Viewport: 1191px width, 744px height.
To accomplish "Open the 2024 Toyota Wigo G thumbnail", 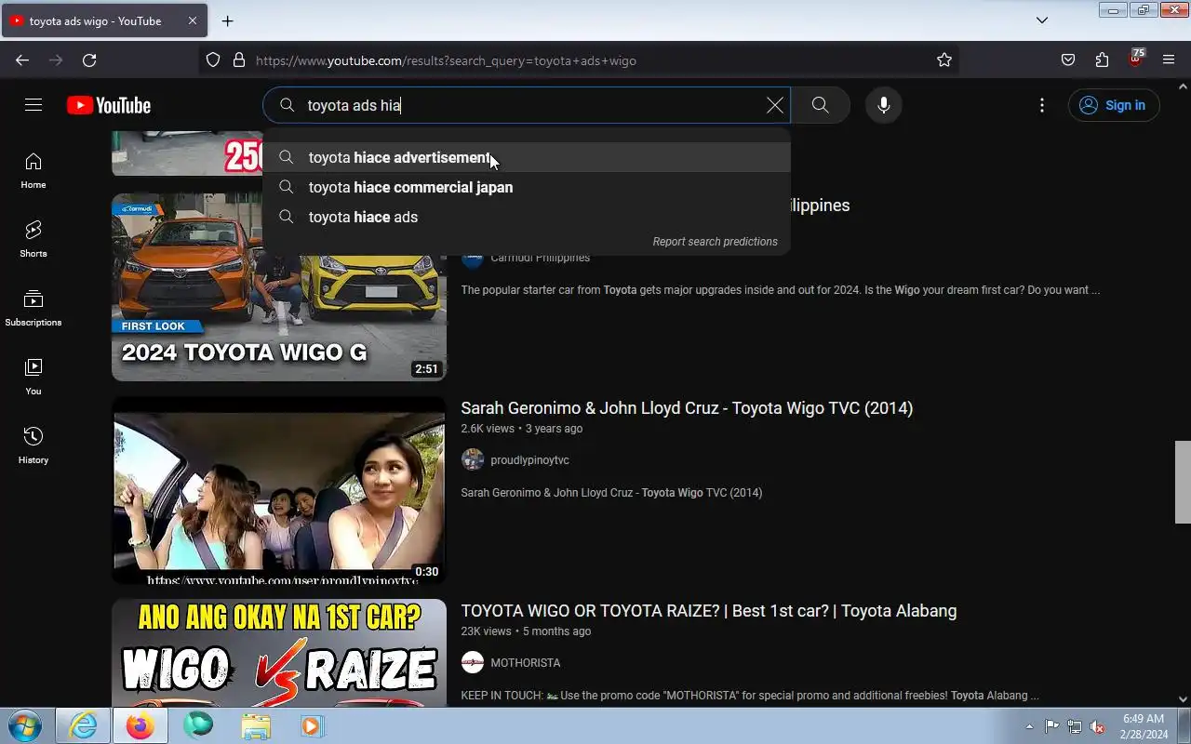I will pos(279,287).
